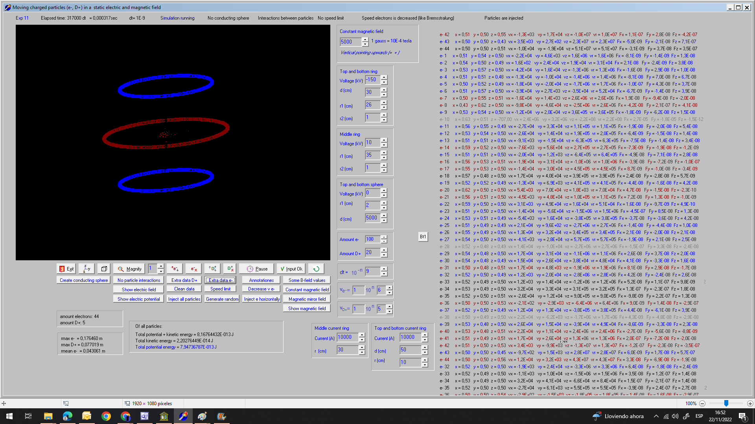
Task: Click the top and bottom current ring r (cm) field
Action: 410,362
